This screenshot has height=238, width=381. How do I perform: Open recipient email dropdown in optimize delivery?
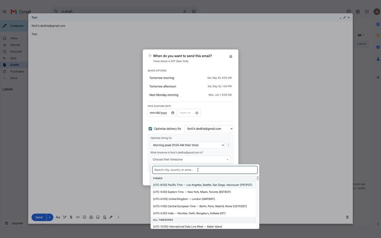coord(209,129)
